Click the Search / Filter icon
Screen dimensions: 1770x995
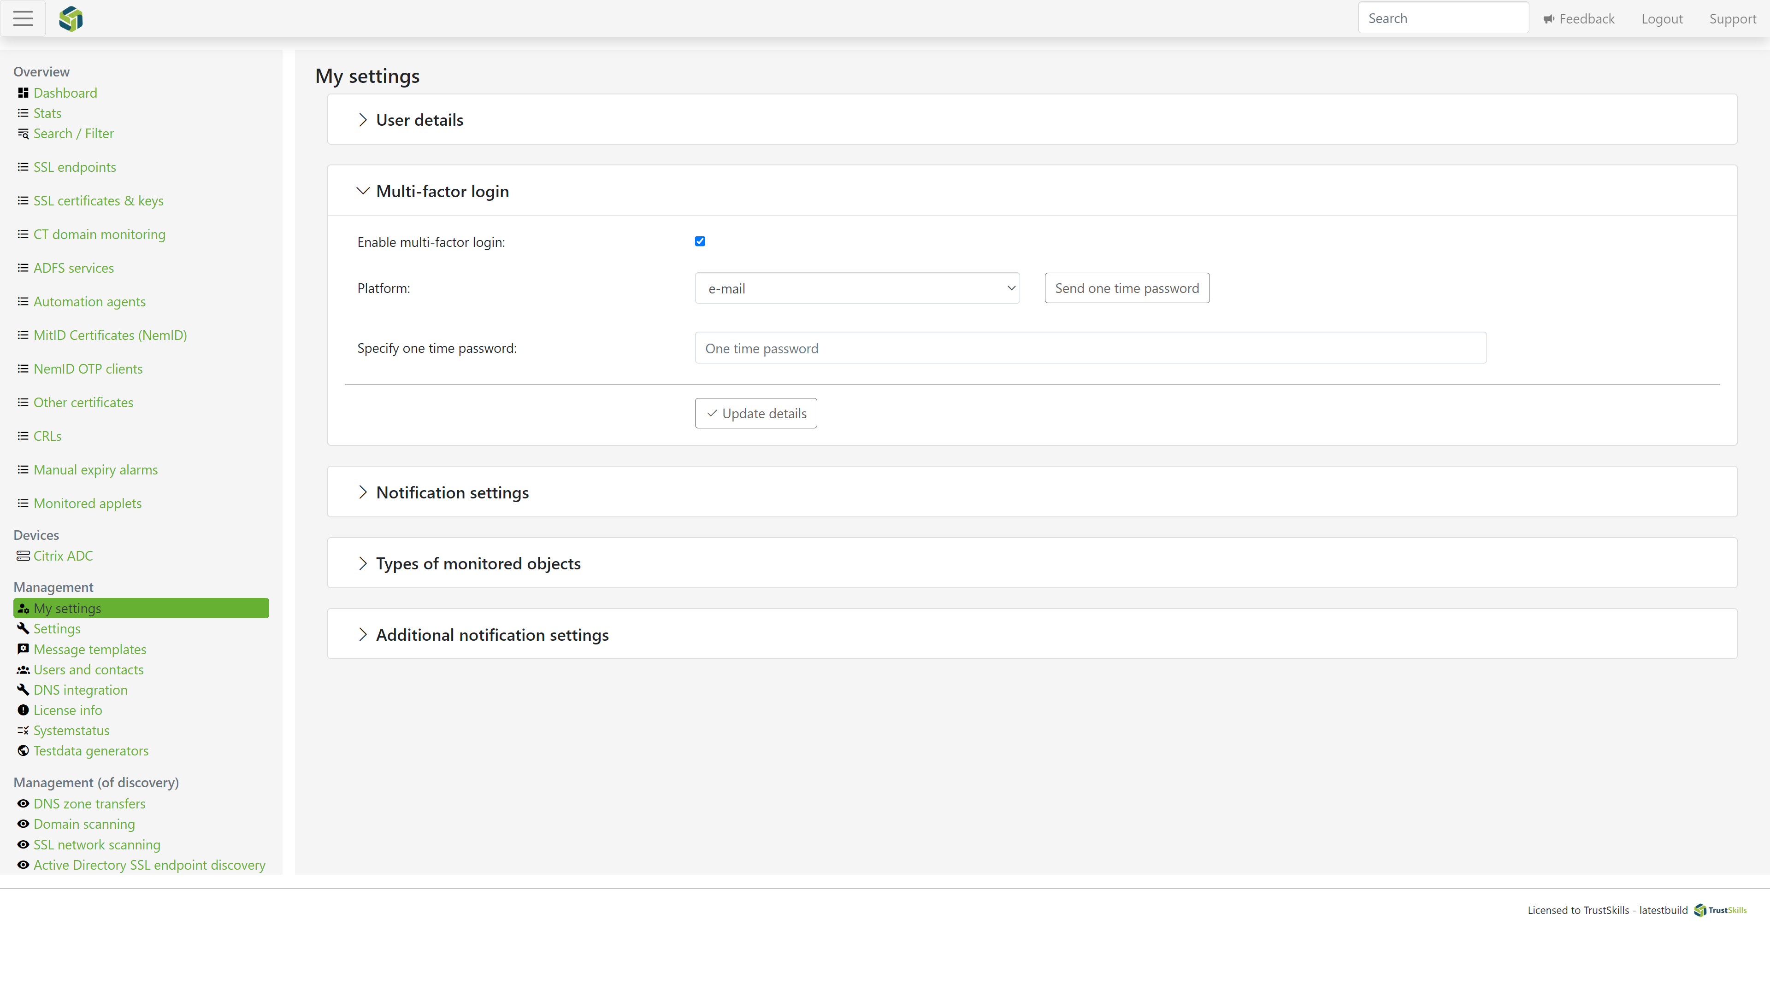[x=23, y=134]
